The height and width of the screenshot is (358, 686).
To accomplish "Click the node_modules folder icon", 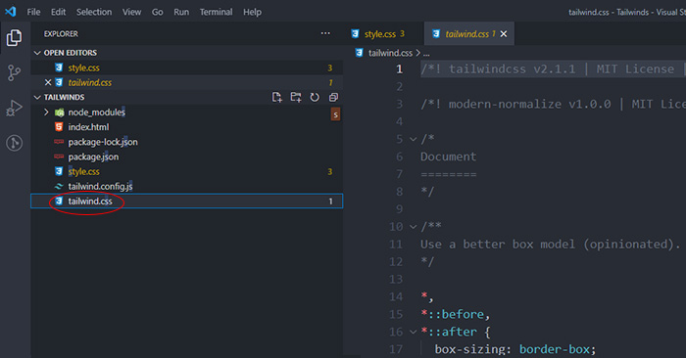I will [x=59, y=112].
